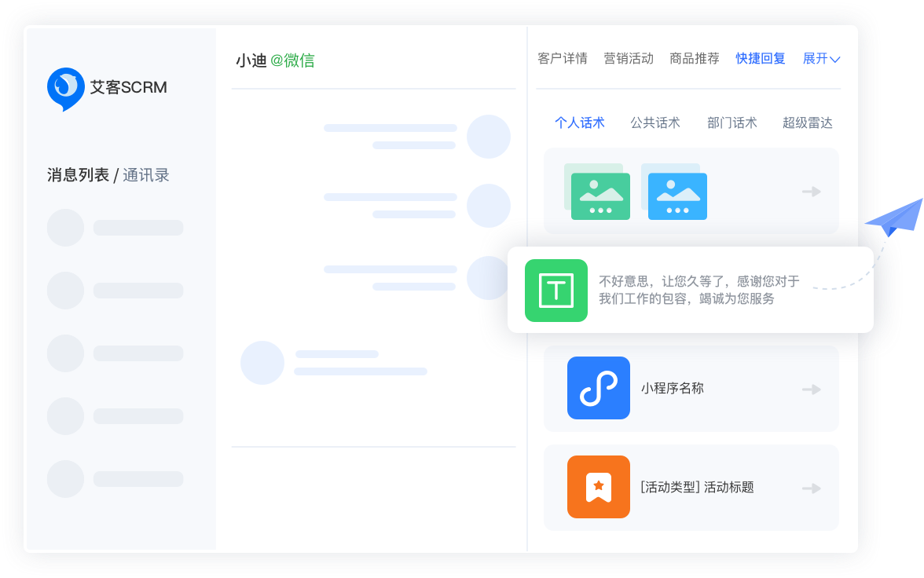Screen dimensions: 924x578
Task: Click send arrow on image row
Action: coord(812,192)
